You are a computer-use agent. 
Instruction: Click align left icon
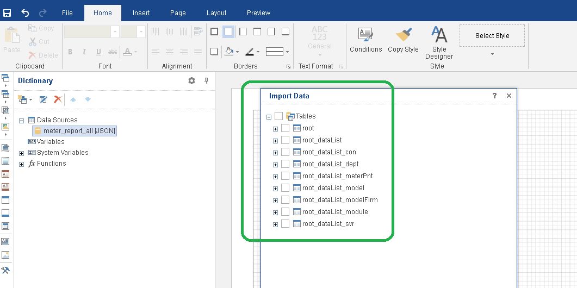click(x=156, y=52)
